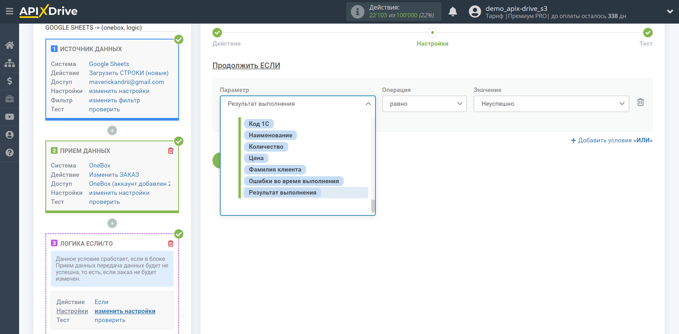Open maverickandrii@gmail.com access link
Image resolution: width=679 pixels, height=334 pixels.
coord(127,82)
